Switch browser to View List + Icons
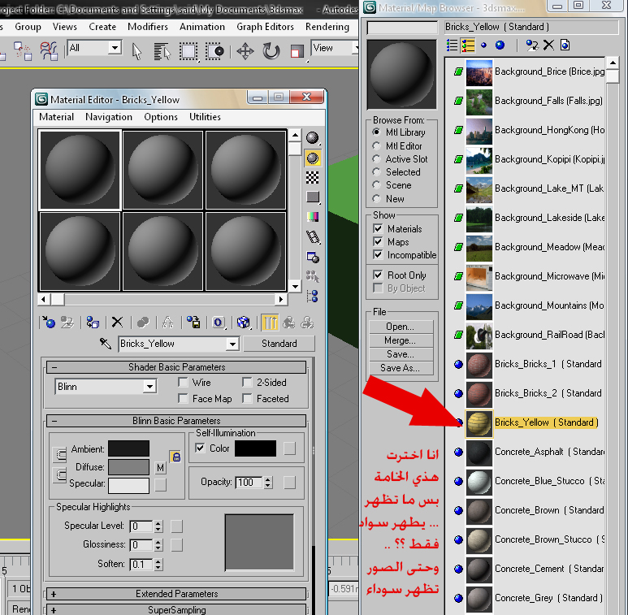The height and width of the screenshot is (615, 628). point(467,45)
